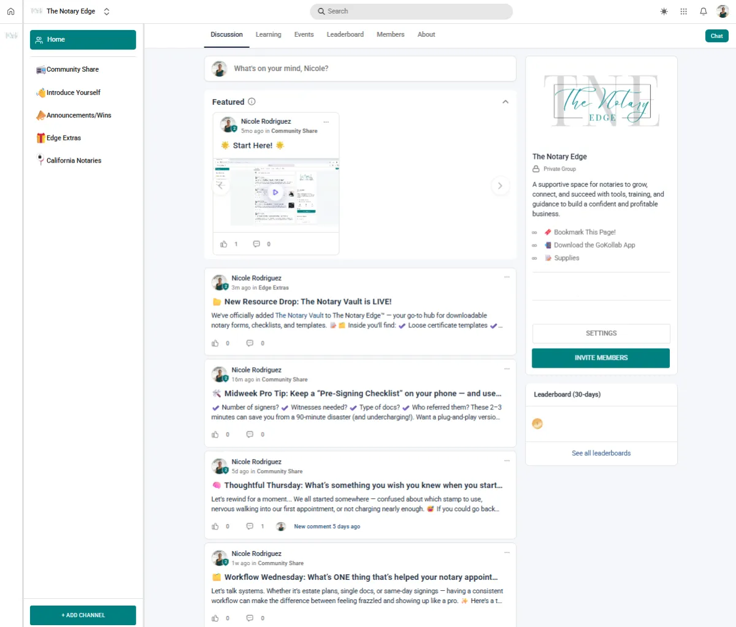The width and height of the screenshot is (736, 627).
Task: Select Home in the sidebar
Action: coord(83,39)
